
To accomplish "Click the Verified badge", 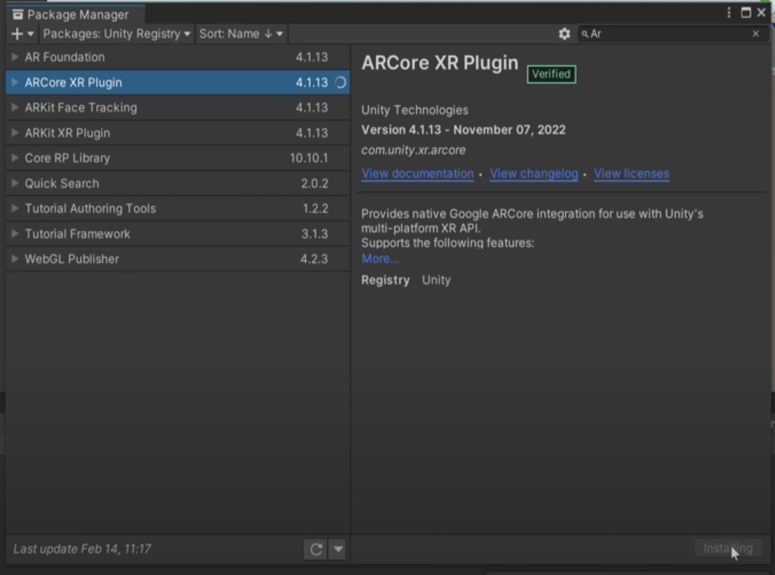I will [551, 74].
